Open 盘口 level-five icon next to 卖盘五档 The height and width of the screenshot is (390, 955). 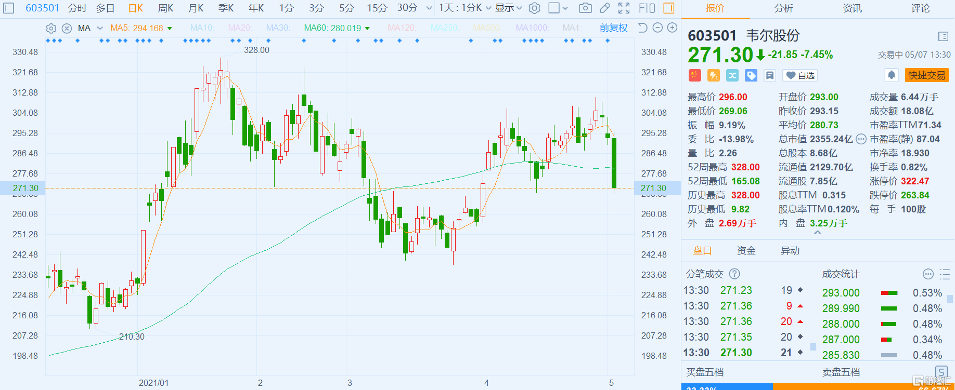point(941,371)
